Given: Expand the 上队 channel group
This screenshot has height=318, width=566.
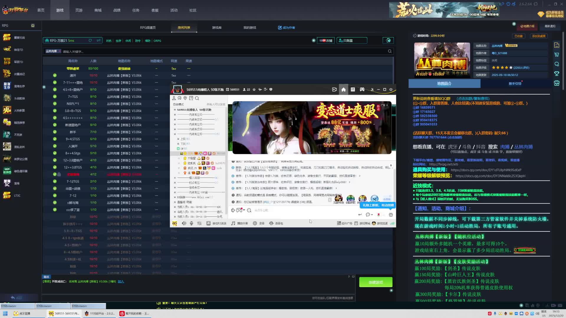Looking at the screenshot, I should tap(178, 139).
